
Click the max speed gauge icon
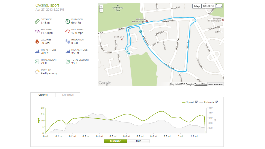point(67,31)
